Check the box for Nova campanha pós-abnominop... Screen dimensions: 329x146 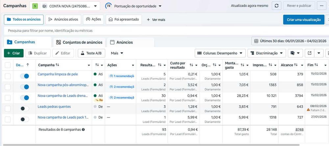pyautogui.click(x=8, y=87)
